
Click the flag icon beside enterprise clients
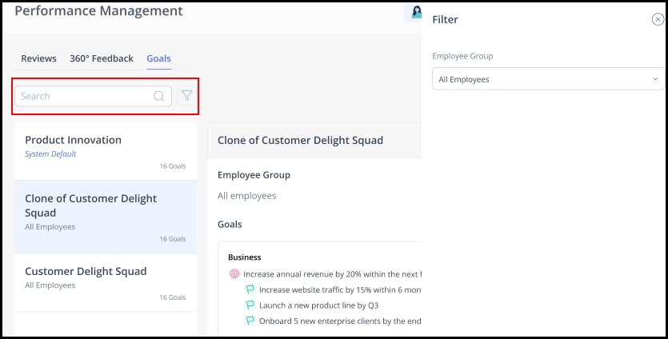tap(250, 321)
